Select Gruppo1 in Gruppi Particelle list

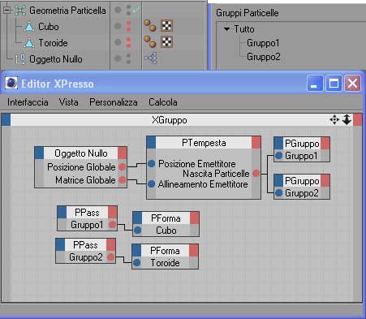[x=263, y=43]
